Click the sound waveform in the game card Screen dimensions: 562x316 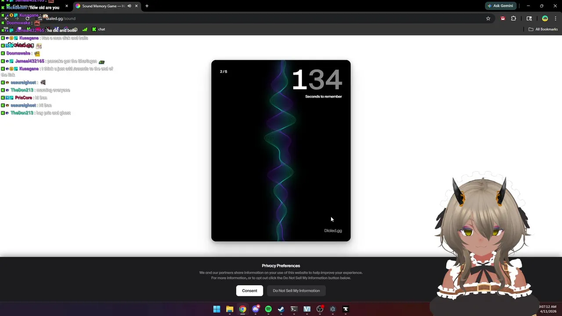(280, 151)
